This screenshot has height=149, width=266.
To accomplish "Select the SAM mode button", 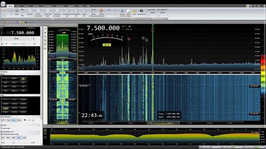I will tap(5, 82).
